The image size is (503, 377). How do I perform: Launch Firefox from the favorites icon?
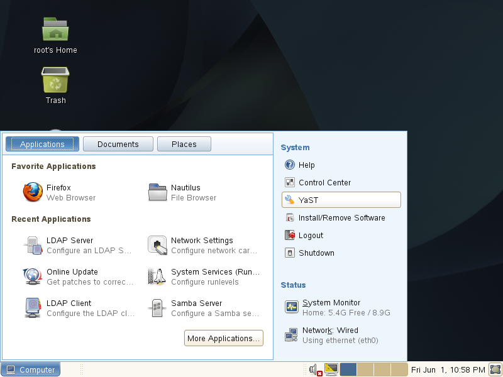(x=33, y=192)
